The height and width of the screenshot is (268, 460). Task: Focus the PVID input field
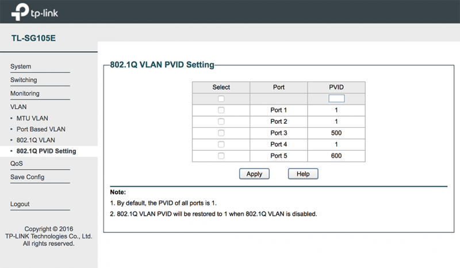[x=336, y=98]
